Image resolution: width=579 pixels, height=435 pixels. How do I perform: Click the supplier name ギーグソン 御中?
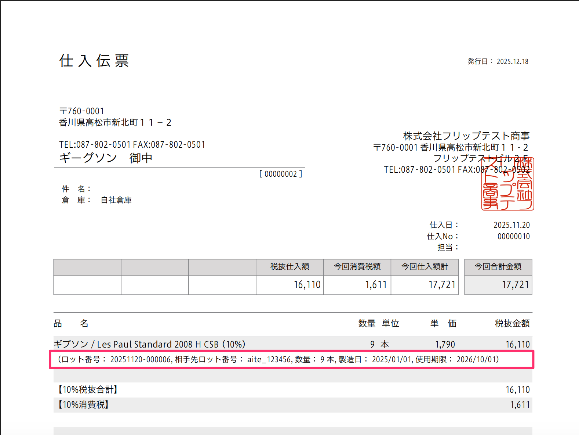point(106,158)
